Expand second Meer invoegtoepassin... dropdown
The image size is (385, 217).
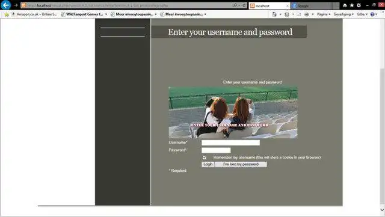(205, 14)
